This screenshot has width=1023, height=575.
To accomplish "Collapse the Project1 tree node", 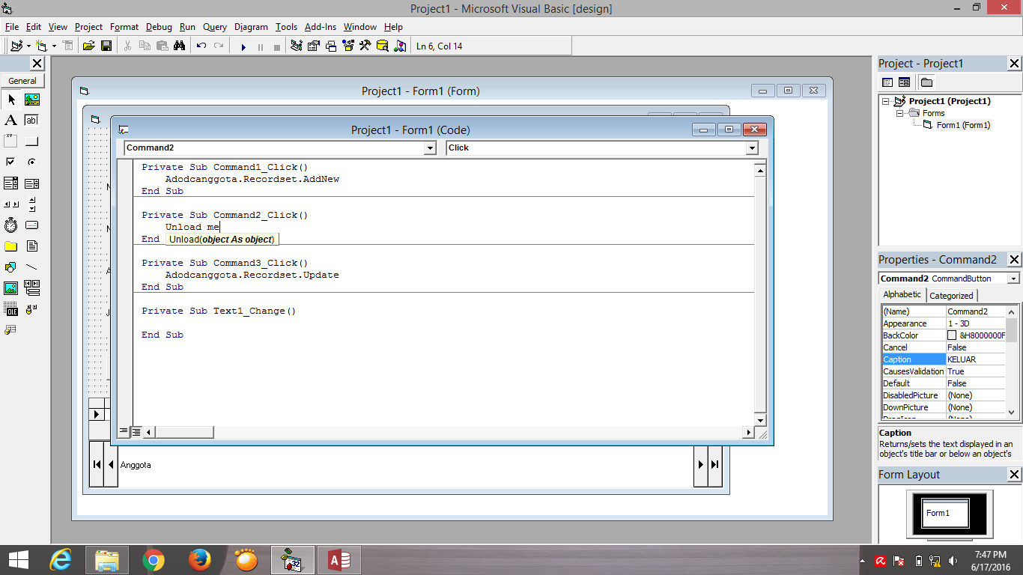I will tap(887, 101).
